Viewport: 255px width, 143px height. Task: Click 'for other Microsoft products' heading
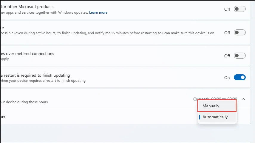coord(27,7)
